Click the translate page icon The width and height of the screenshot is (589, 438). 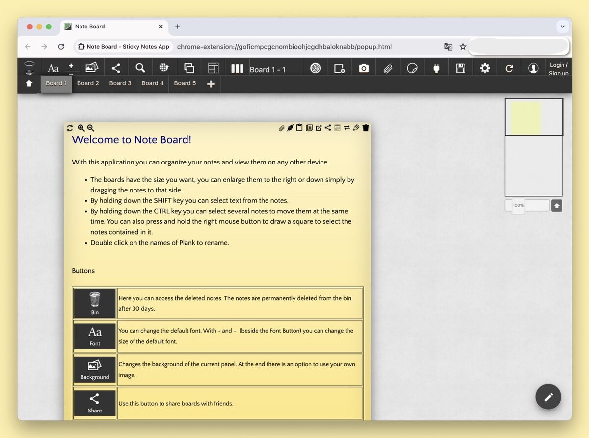pos(448,47)
